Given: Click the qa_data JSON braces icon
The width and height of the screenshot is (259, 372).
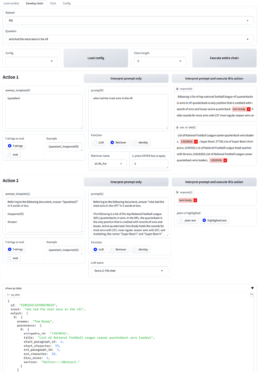Looking at the screenshot, I should tap(8, 295).
